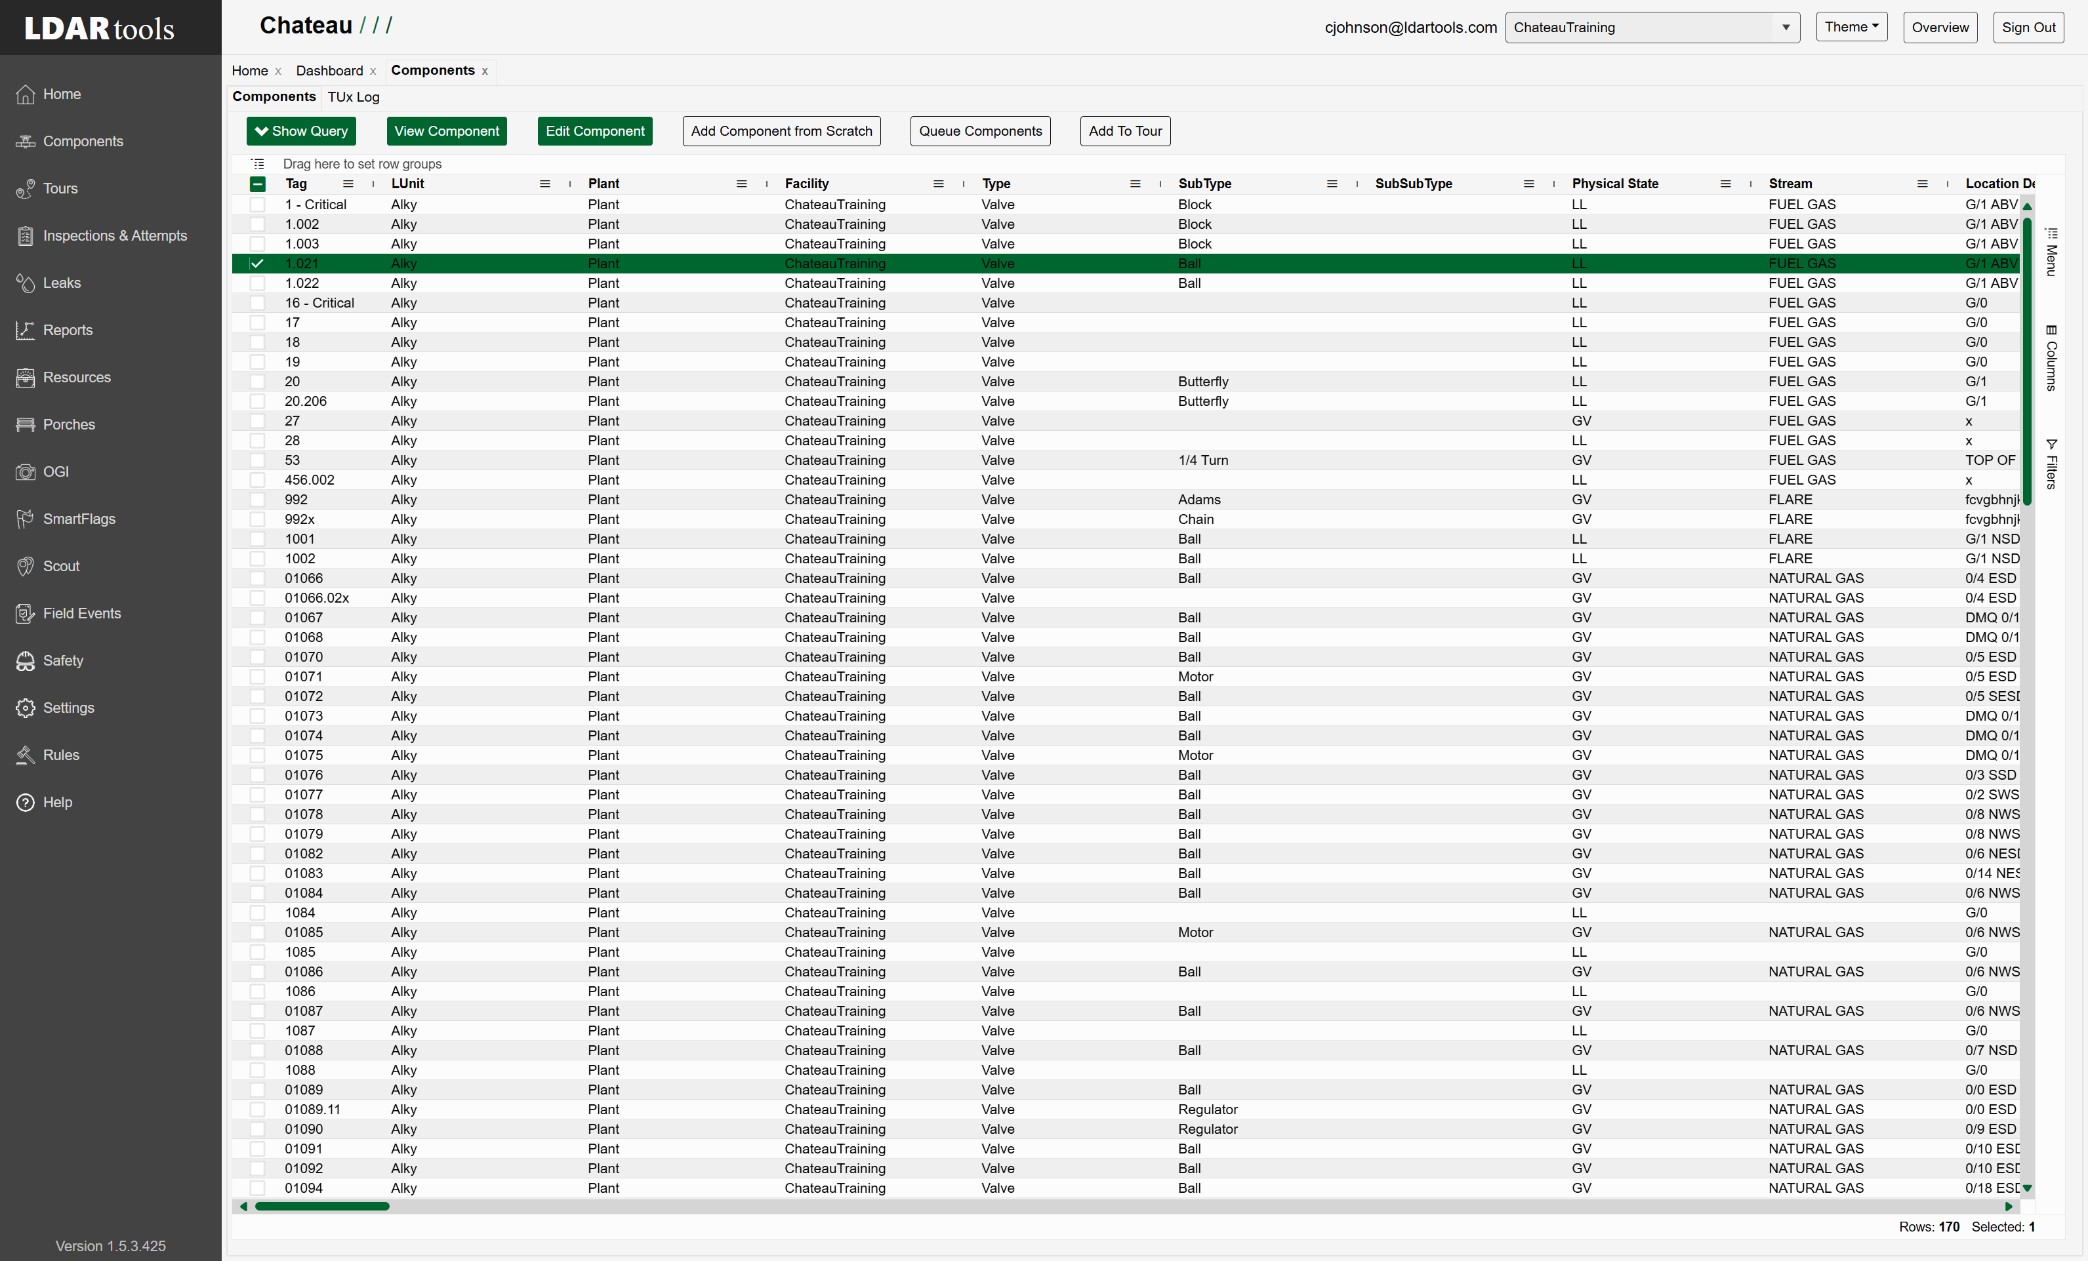This screenshot has height=1261, width=2088.
Task: Click the Overview button
Action: (x=1940, y=27)
